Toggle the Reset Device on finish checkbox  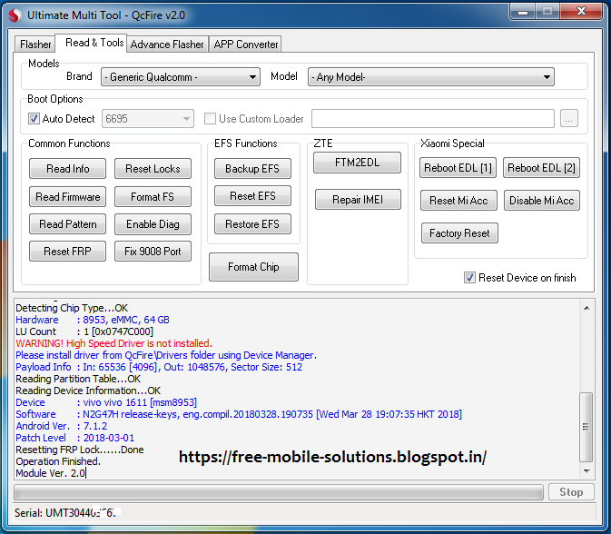[x=469, y=278]
